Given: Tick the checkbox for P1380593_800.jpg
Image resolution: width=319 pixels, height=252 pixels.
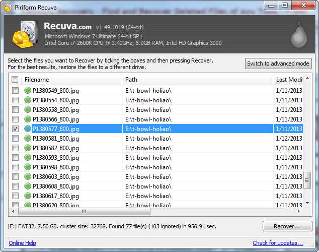Looking at the screenshot, I should [15, 157].
